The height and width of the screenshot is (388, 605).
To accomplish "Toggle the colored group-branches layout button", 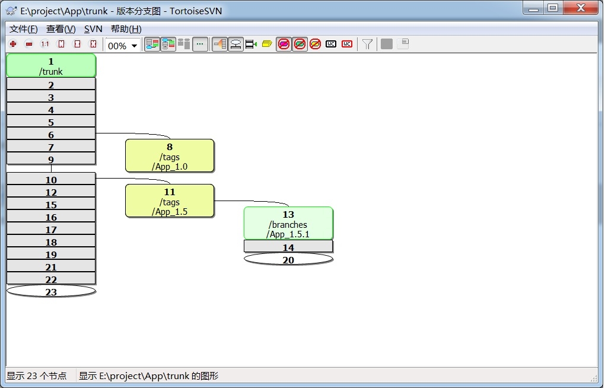I will [x=152, y=44].
